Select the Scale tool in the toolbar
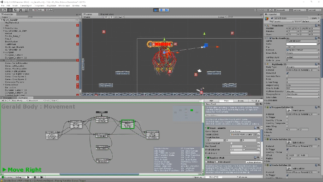323x182 pixels. (x=21, y=10)
